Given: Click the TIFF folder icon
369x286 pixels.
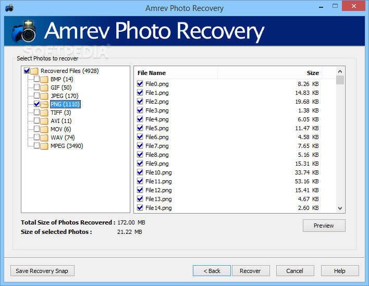Looking at the screenshot, I should click(x=44, y=113).
